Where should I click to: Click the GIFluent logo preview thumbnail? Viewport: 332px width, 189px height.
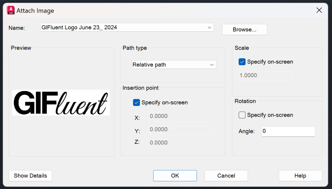(61, 103)
